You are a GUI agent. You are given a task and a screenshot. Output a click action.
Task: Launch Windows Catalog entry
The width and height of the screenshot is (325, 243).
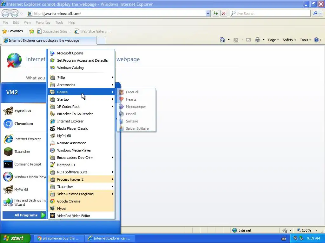81,68
